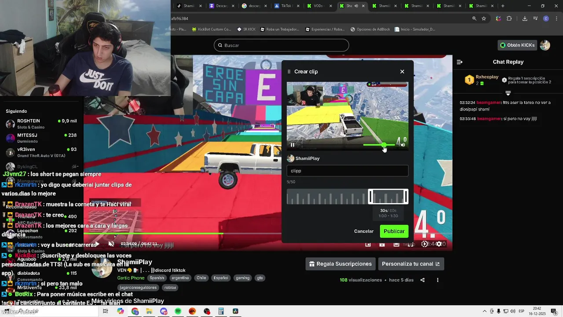Bookmark this page with star icon
Image resolution: width=563 pixels, height=317 pixels.
tap(484, 18)
